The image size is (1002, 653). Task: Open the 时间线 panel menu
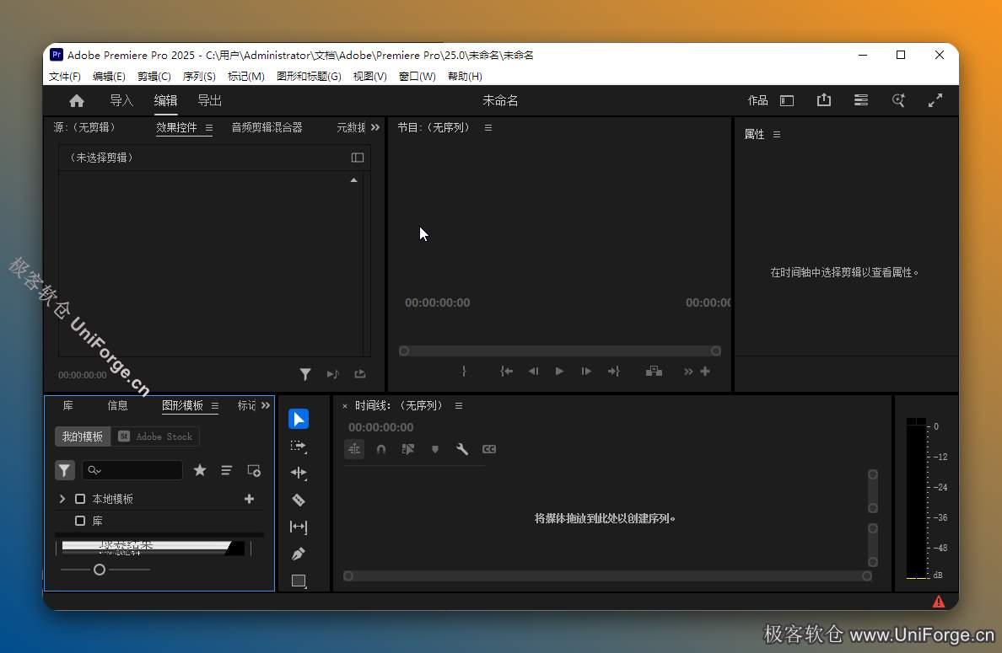(x=459, y=406)
